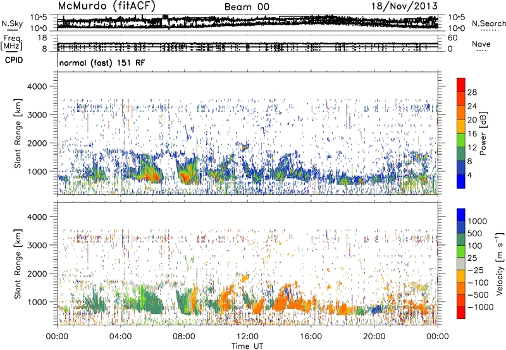Pick the red bottom segment of Velocity colorbar
This screenshot has width=506, height=350.
point(461,313)
